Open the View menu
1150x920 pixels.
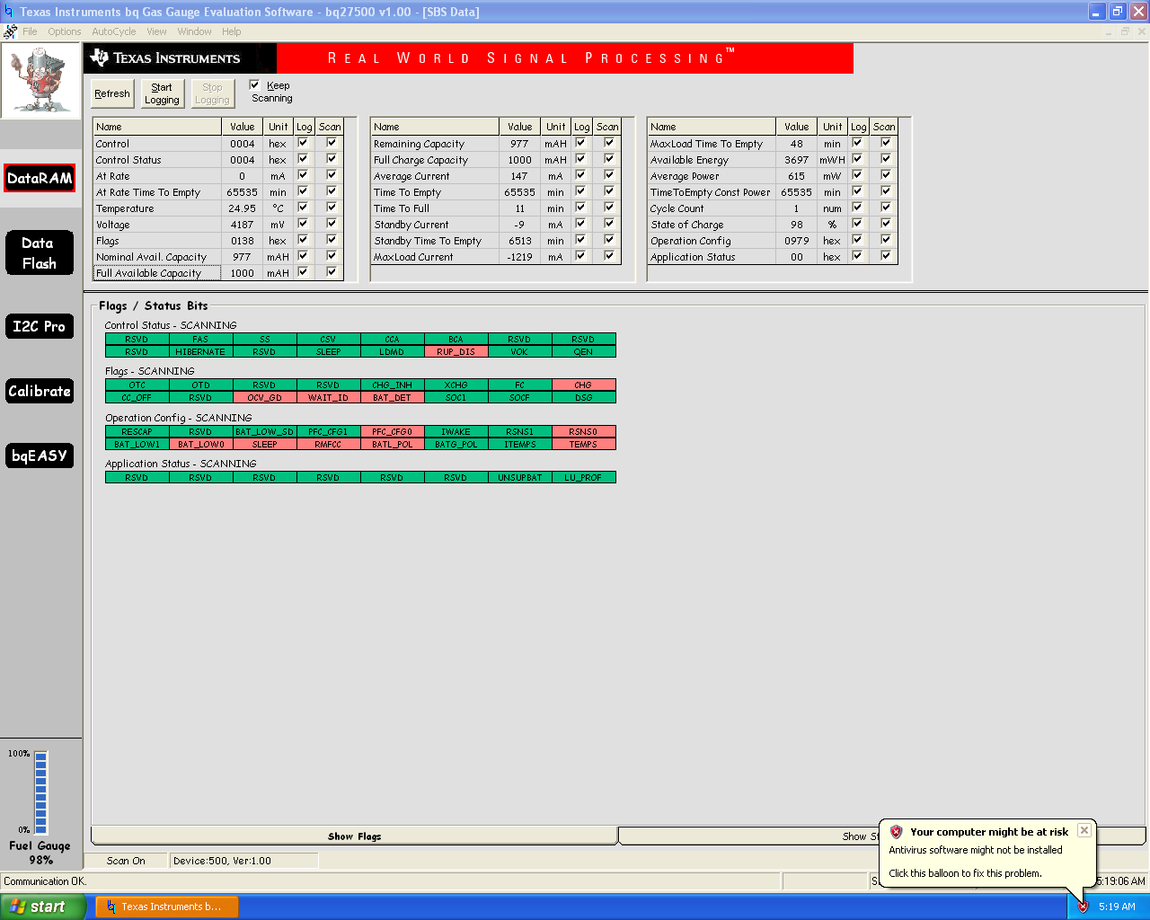(157, 31)
